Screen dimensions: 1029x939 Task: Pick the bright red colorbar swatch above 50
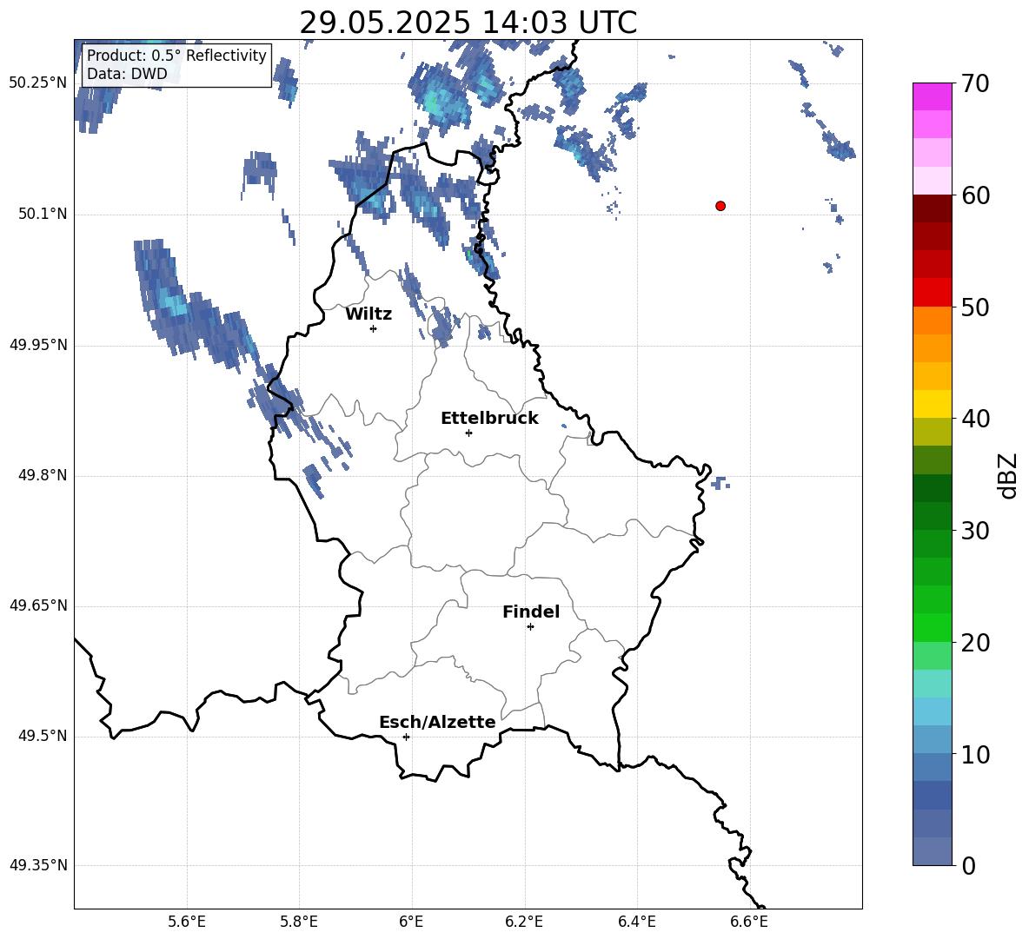(932, 293)
